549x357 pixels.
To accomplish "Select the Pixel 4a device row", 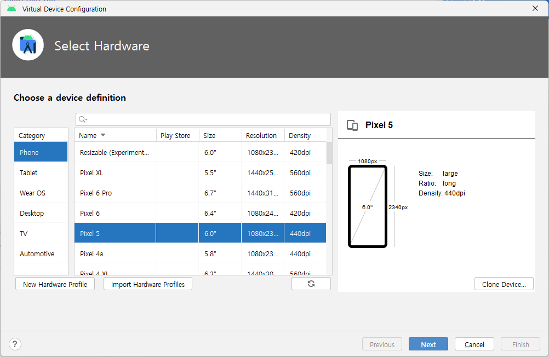I will coord(201,254).
